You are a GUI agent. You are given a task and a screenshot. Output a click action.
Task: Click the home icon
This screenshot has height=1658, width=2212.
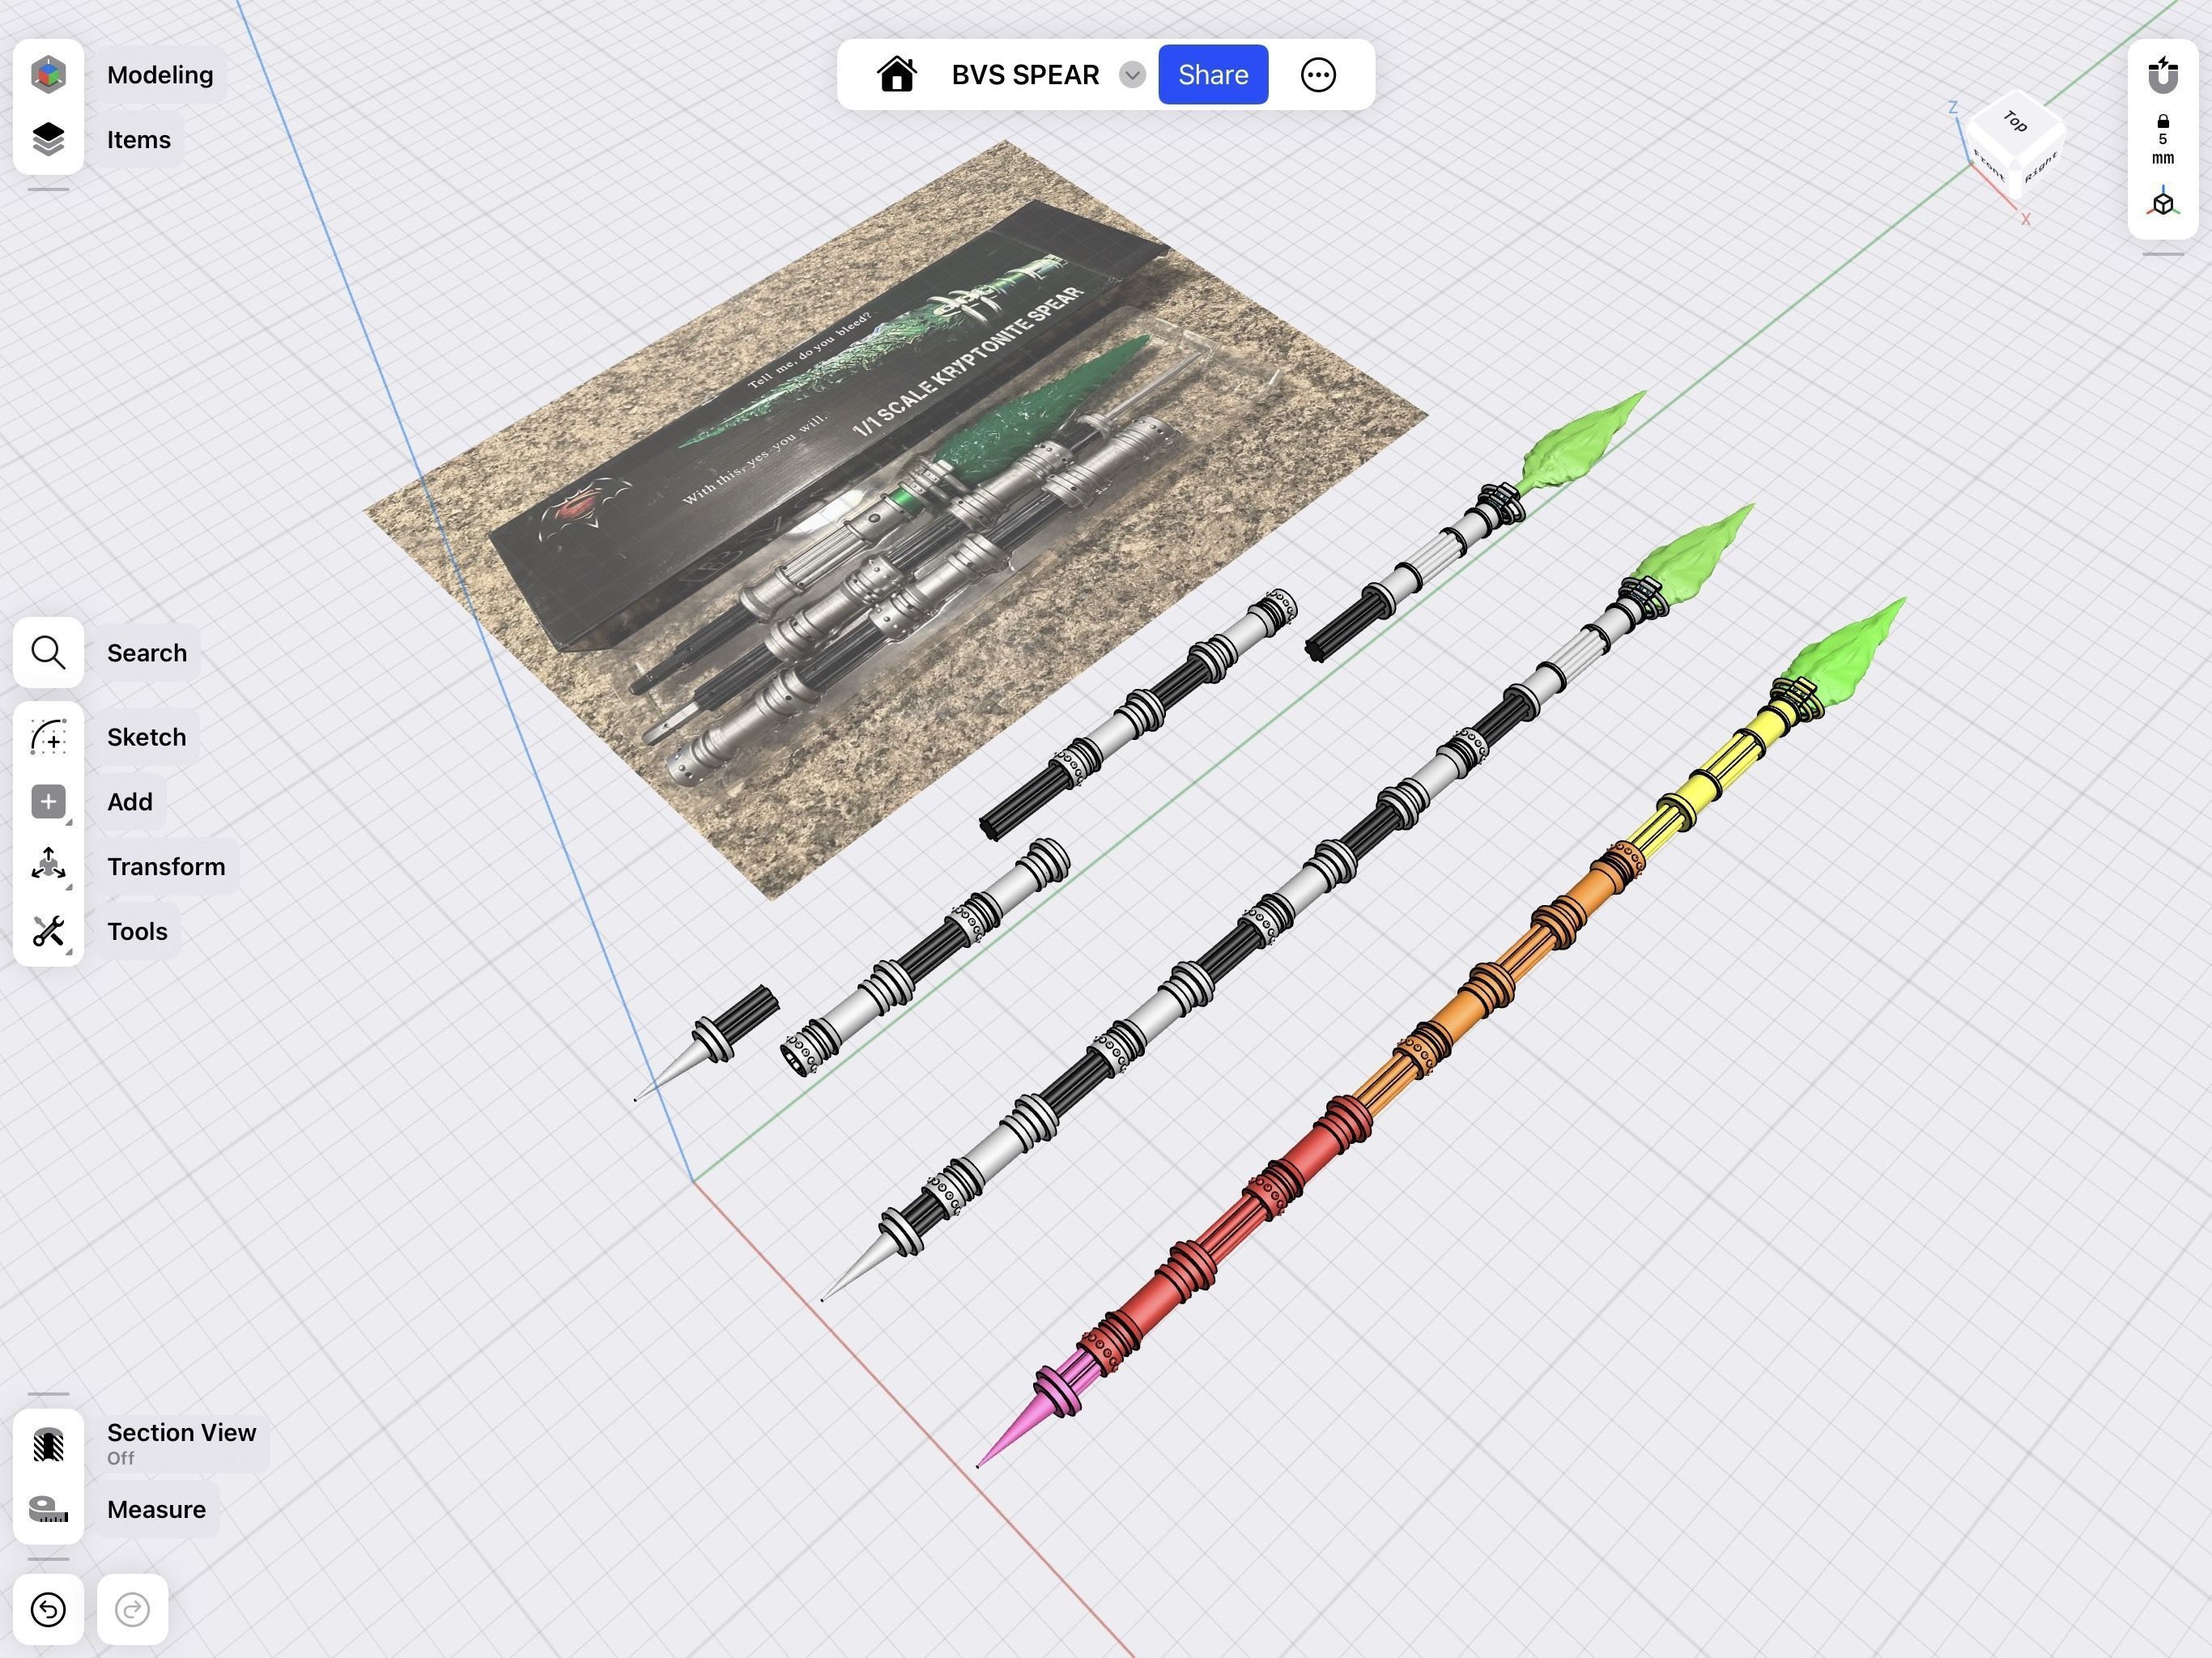point(896,75)
